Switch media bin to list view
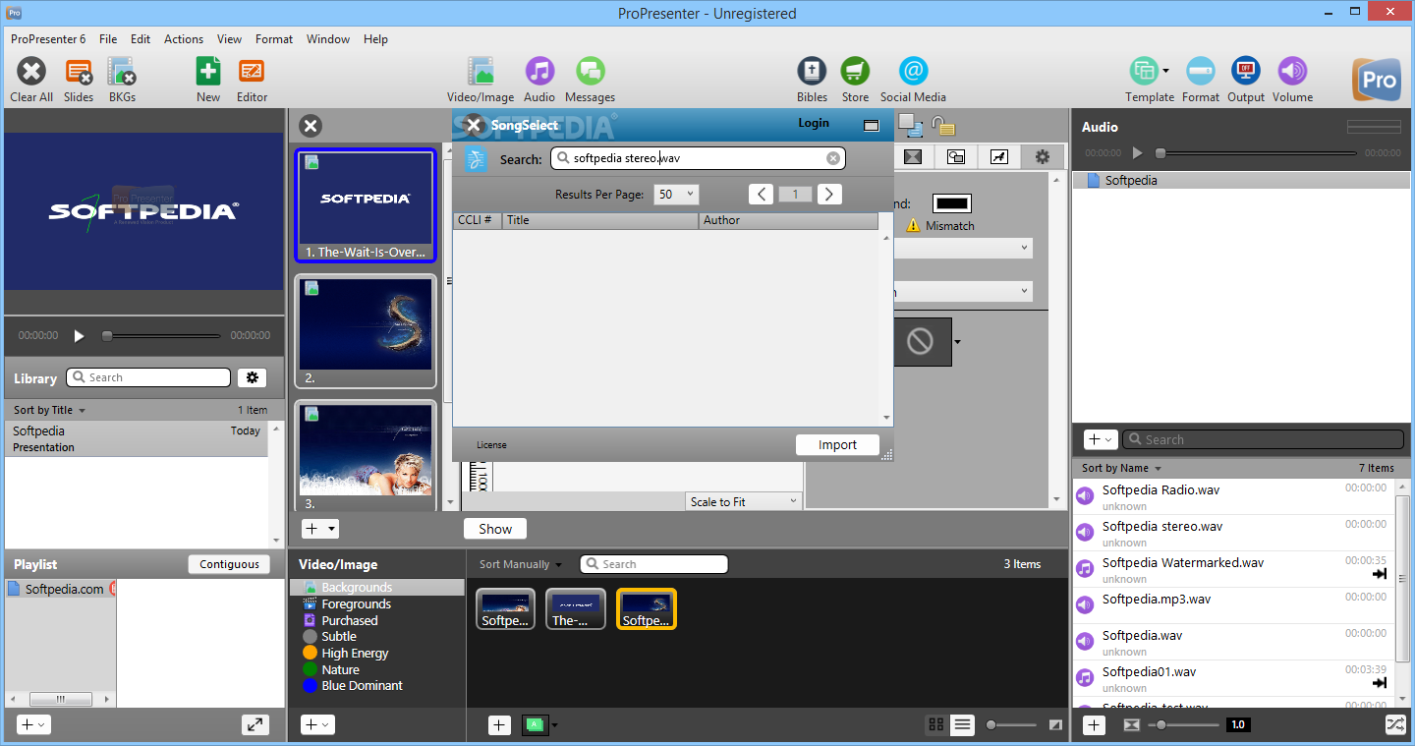The image size is (1415, 746). (962, 724)
